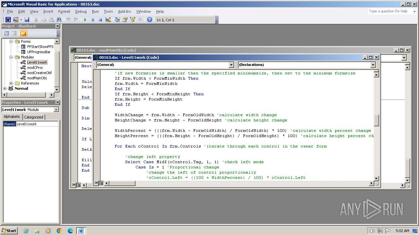Click the Undo arrow icon
The image size is (419, 235).
[68, 20]
